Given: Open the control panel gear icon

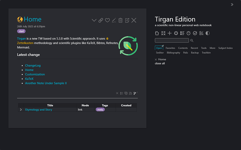Looking at the screenshot, I should tap(176, 33).
